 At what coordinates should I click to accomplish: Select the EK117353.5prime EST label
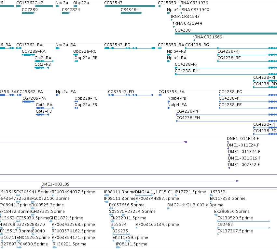point(228,199)
